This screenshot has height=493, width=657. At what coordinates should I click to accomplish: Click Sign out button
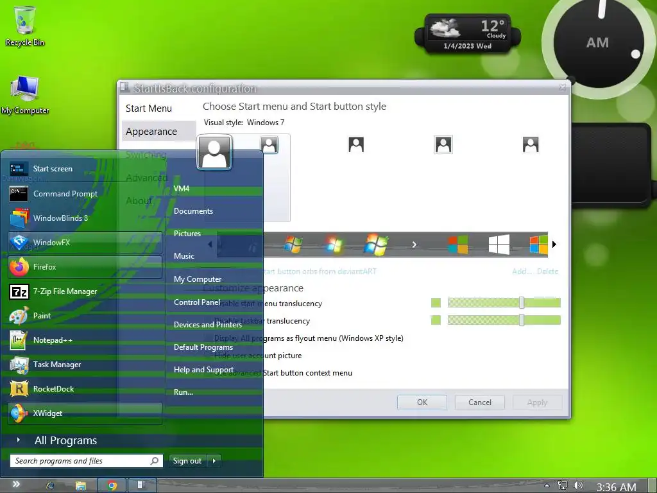tap(187, 461)
